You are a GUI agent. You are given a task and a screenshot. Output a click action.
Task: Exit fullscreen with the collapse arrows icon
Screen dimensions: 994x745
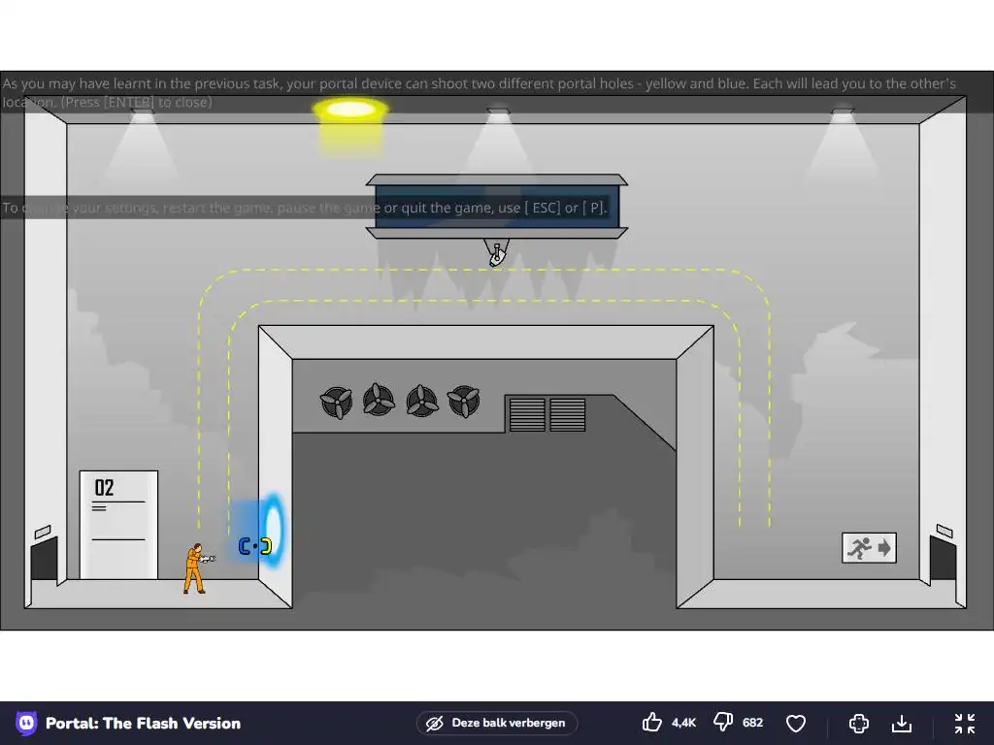tap(964, 723)
